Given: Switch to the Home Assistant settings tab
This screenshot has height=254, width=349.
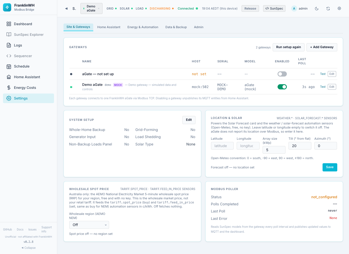Looking at the screenshot, I should coord(109,27).
